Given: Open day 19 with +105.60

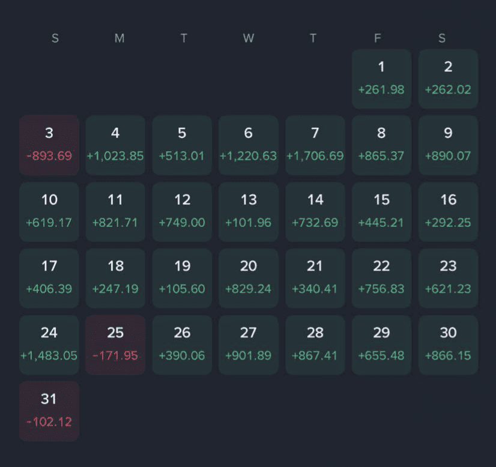Looking at the screenshot, I should point(182,278).
